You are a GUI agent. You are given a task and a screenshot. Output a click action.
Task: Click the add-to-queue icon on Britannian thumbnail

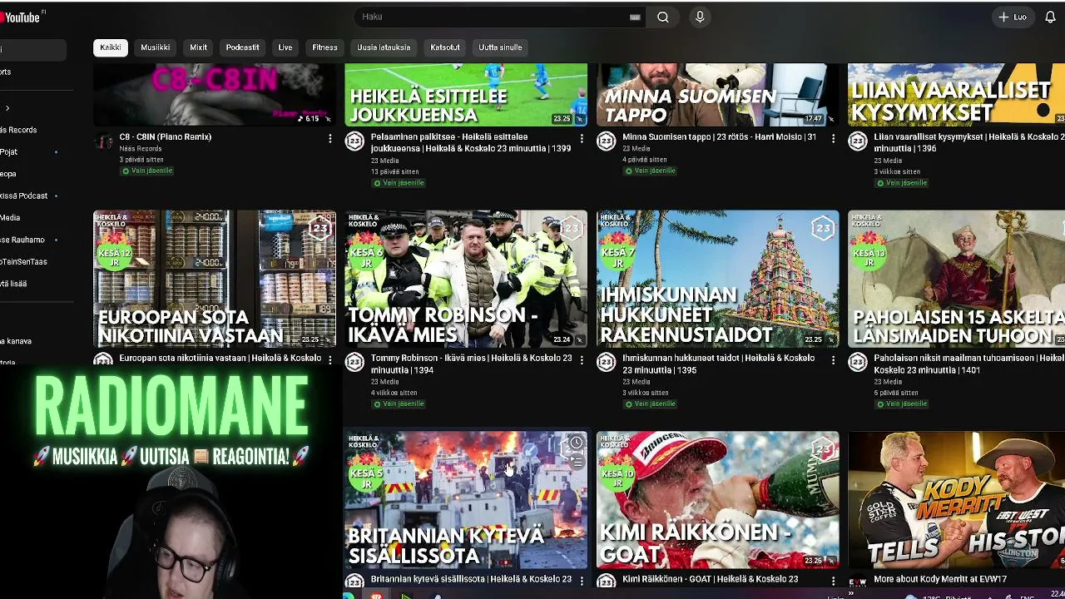tap(576, 462)
